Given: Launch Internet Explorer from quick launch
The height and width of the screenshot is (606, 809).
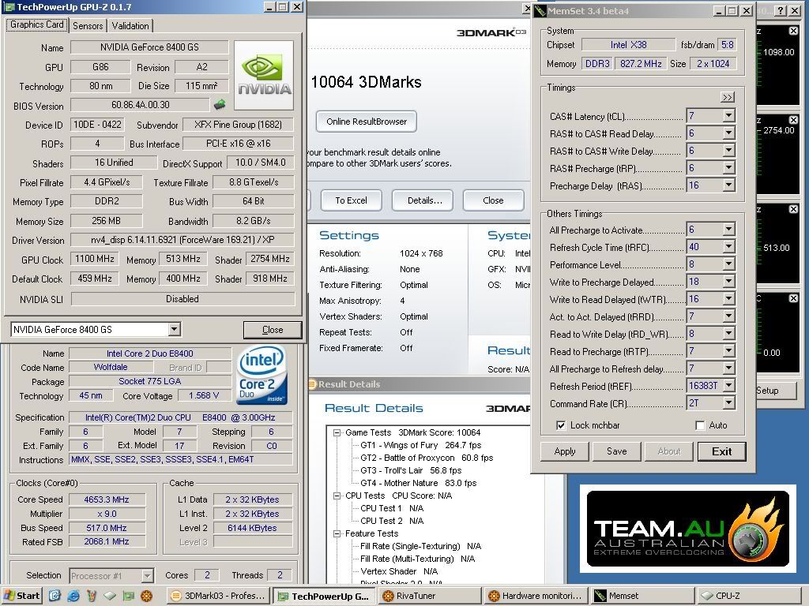Looking at the screenshot, I should pyautogui.click(x=73, y=596).
